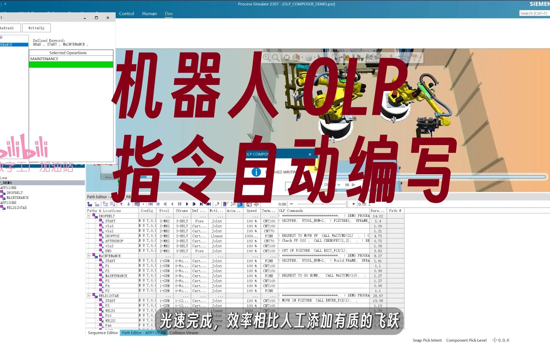Viewport: 550px width, 344px height.
Task: Click the view orientation cube icon
Action: [296, 58]
